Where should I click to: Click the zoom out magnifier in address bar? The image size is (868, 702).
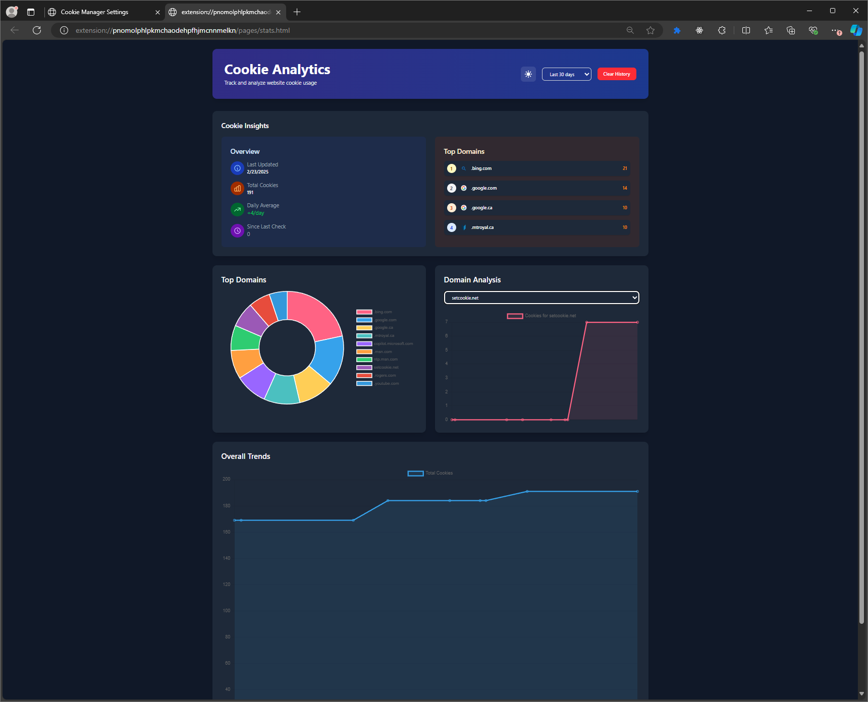click(630, 30)
